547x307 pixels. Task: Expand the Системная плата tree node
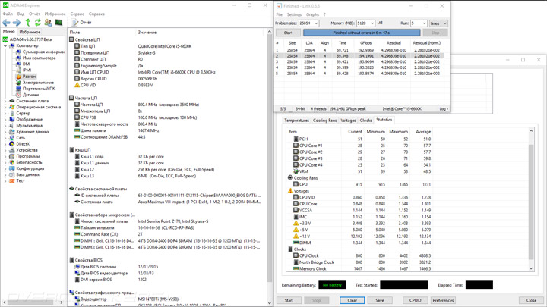[5, 101]
